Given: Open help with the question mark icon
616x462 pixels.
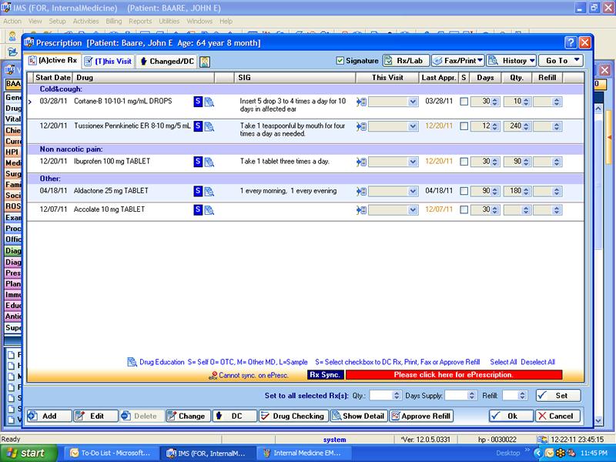Looking at the screenshot, I should [571, 42].
